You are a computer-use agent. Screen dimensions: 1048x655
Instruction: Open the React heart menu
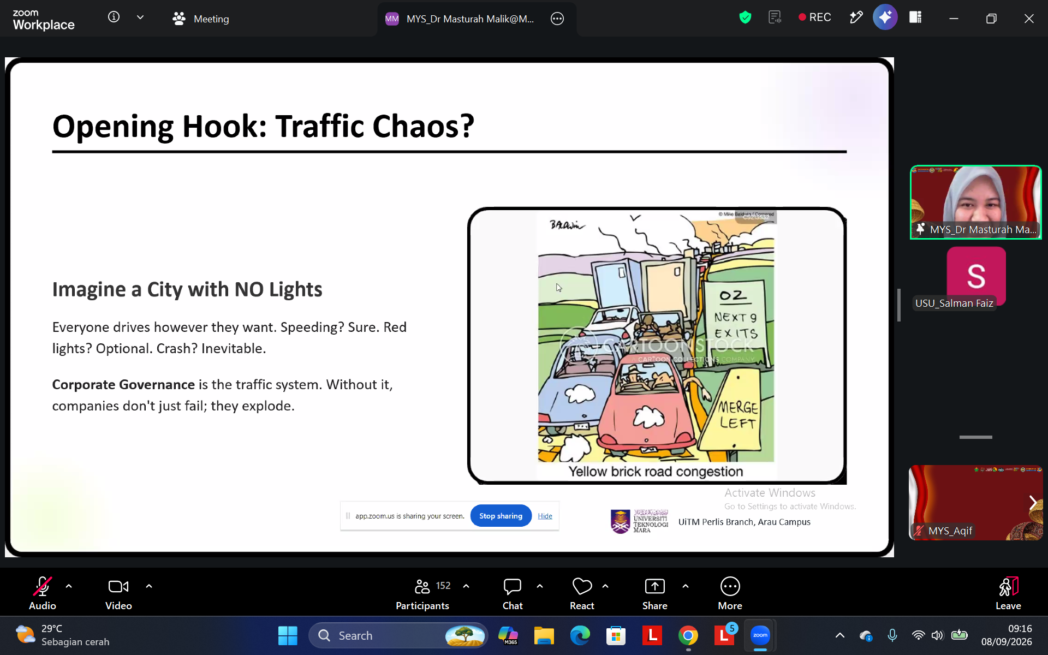pyautogui.click(x=582, y=594)
